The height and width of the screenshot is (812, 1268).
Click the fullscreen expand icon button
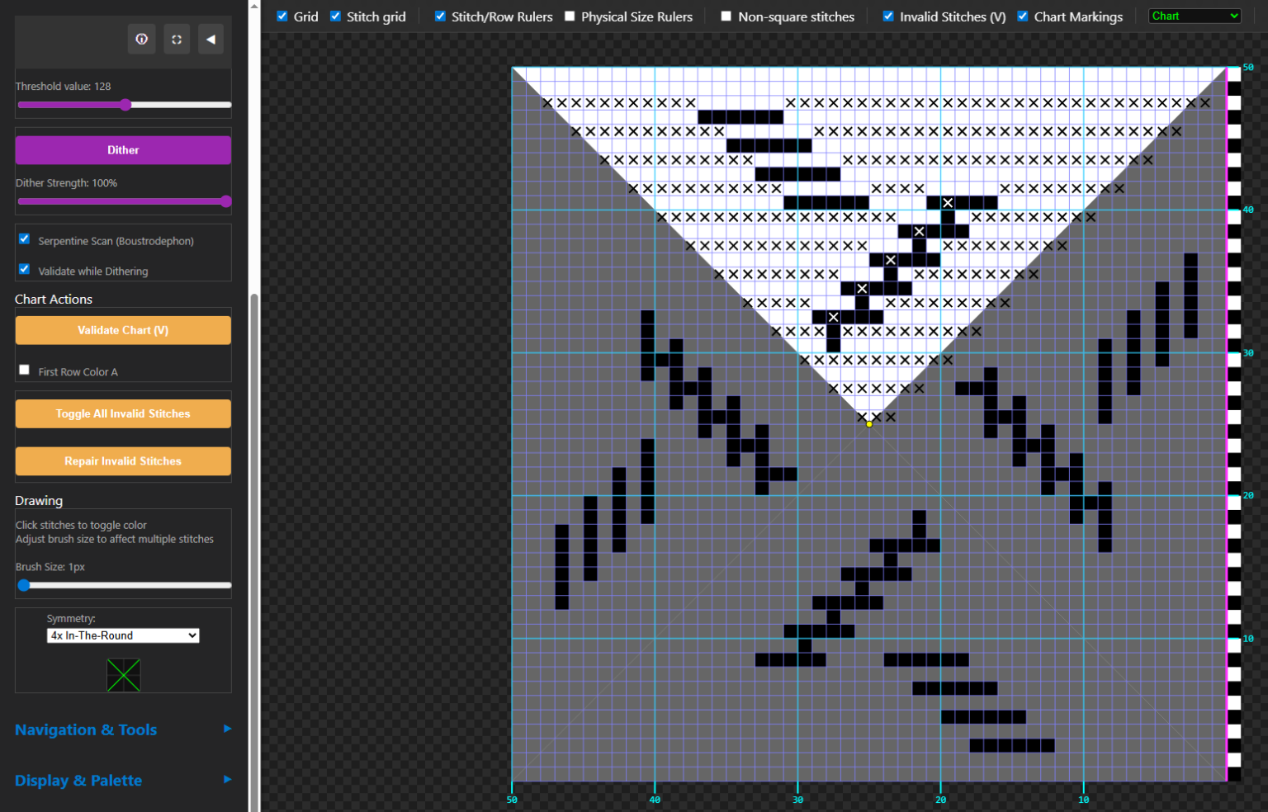click(x=177, y=39)
